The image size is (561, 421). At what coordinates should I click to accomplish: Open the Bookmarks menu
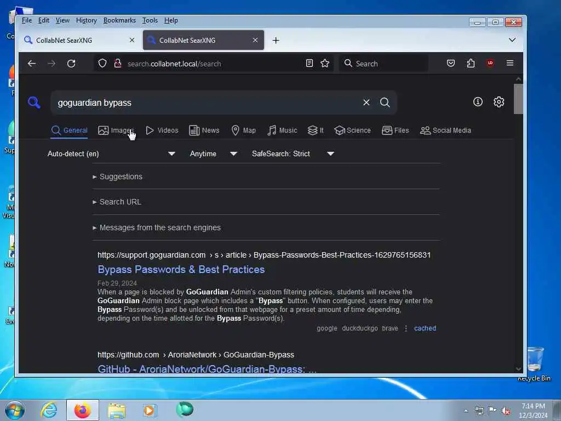tap(119, 20)
